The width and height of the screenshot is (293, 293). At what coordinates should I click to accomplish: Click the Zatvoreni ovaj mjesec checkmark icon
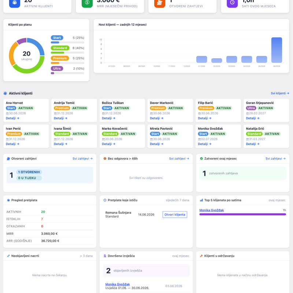pyautogui.click(x=201, y=159)
